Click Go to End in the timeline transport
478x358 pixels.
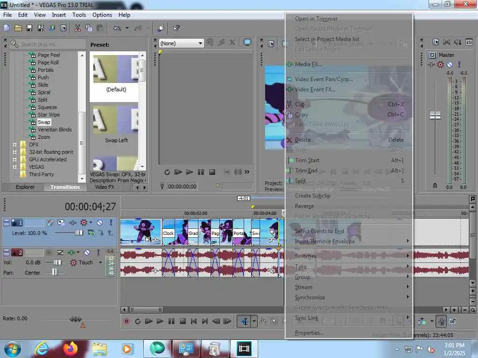(205, 321)
